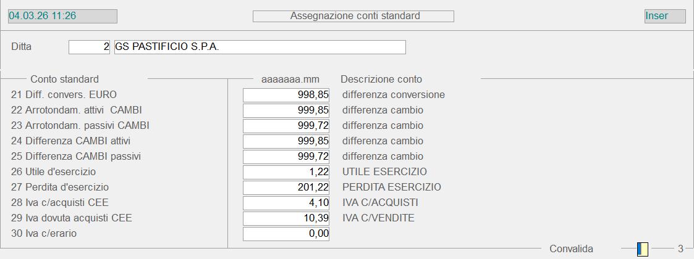This screenshot has width=694, height=259.
Task: Click the Conto standard column header
Action: click(x=64, y=79)
